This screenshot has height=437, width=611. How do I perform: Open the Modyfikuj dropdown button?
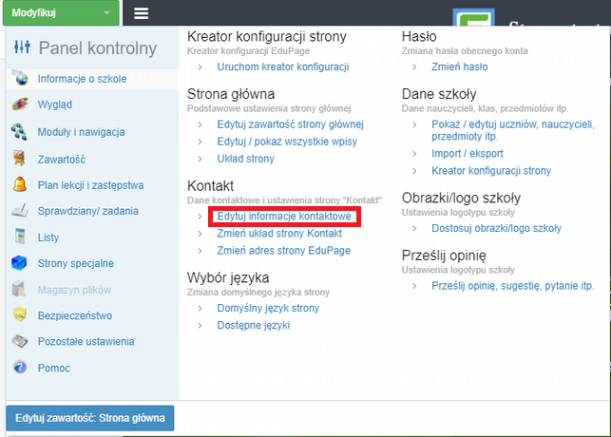61,13
